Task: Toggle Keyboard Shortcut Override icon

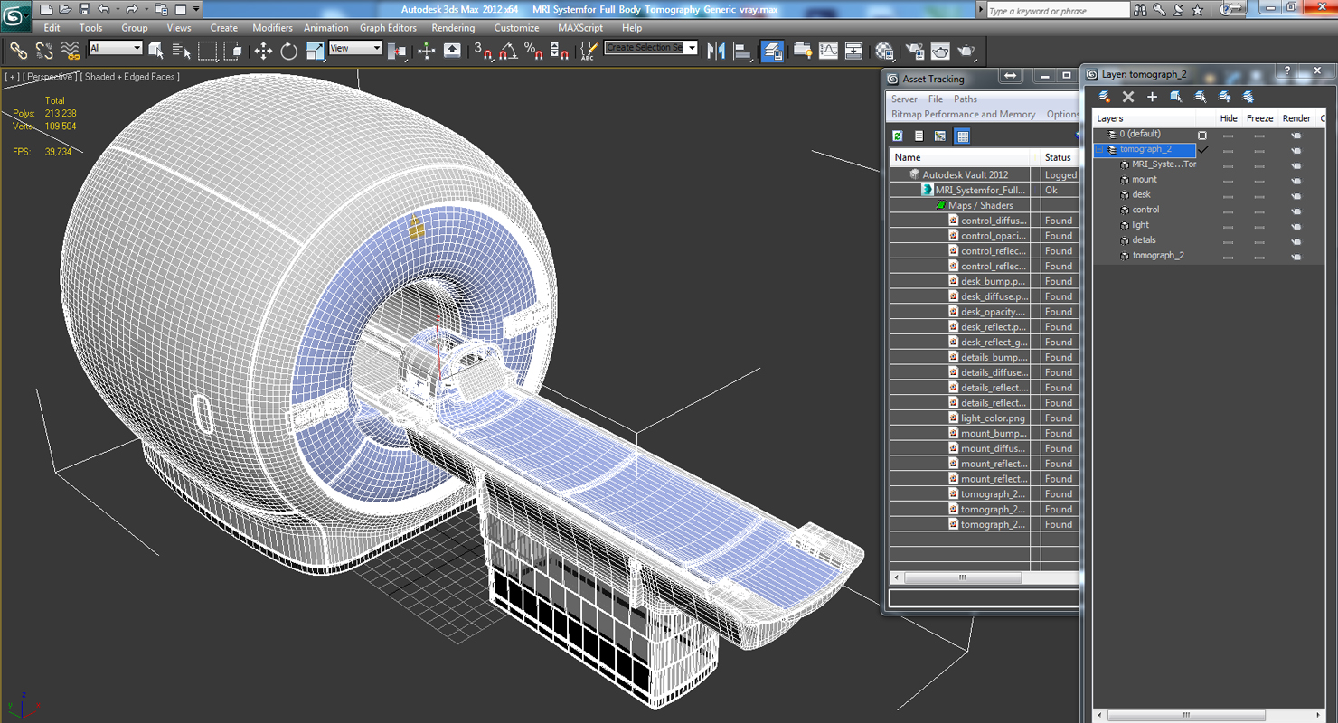Action: click(x=452, y=51)
